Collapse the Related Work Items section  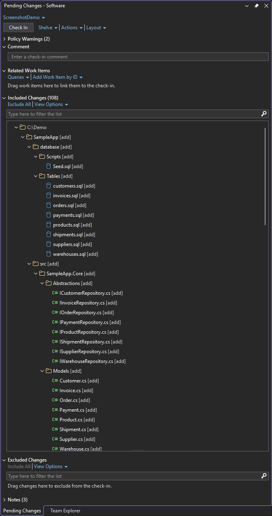4,71
